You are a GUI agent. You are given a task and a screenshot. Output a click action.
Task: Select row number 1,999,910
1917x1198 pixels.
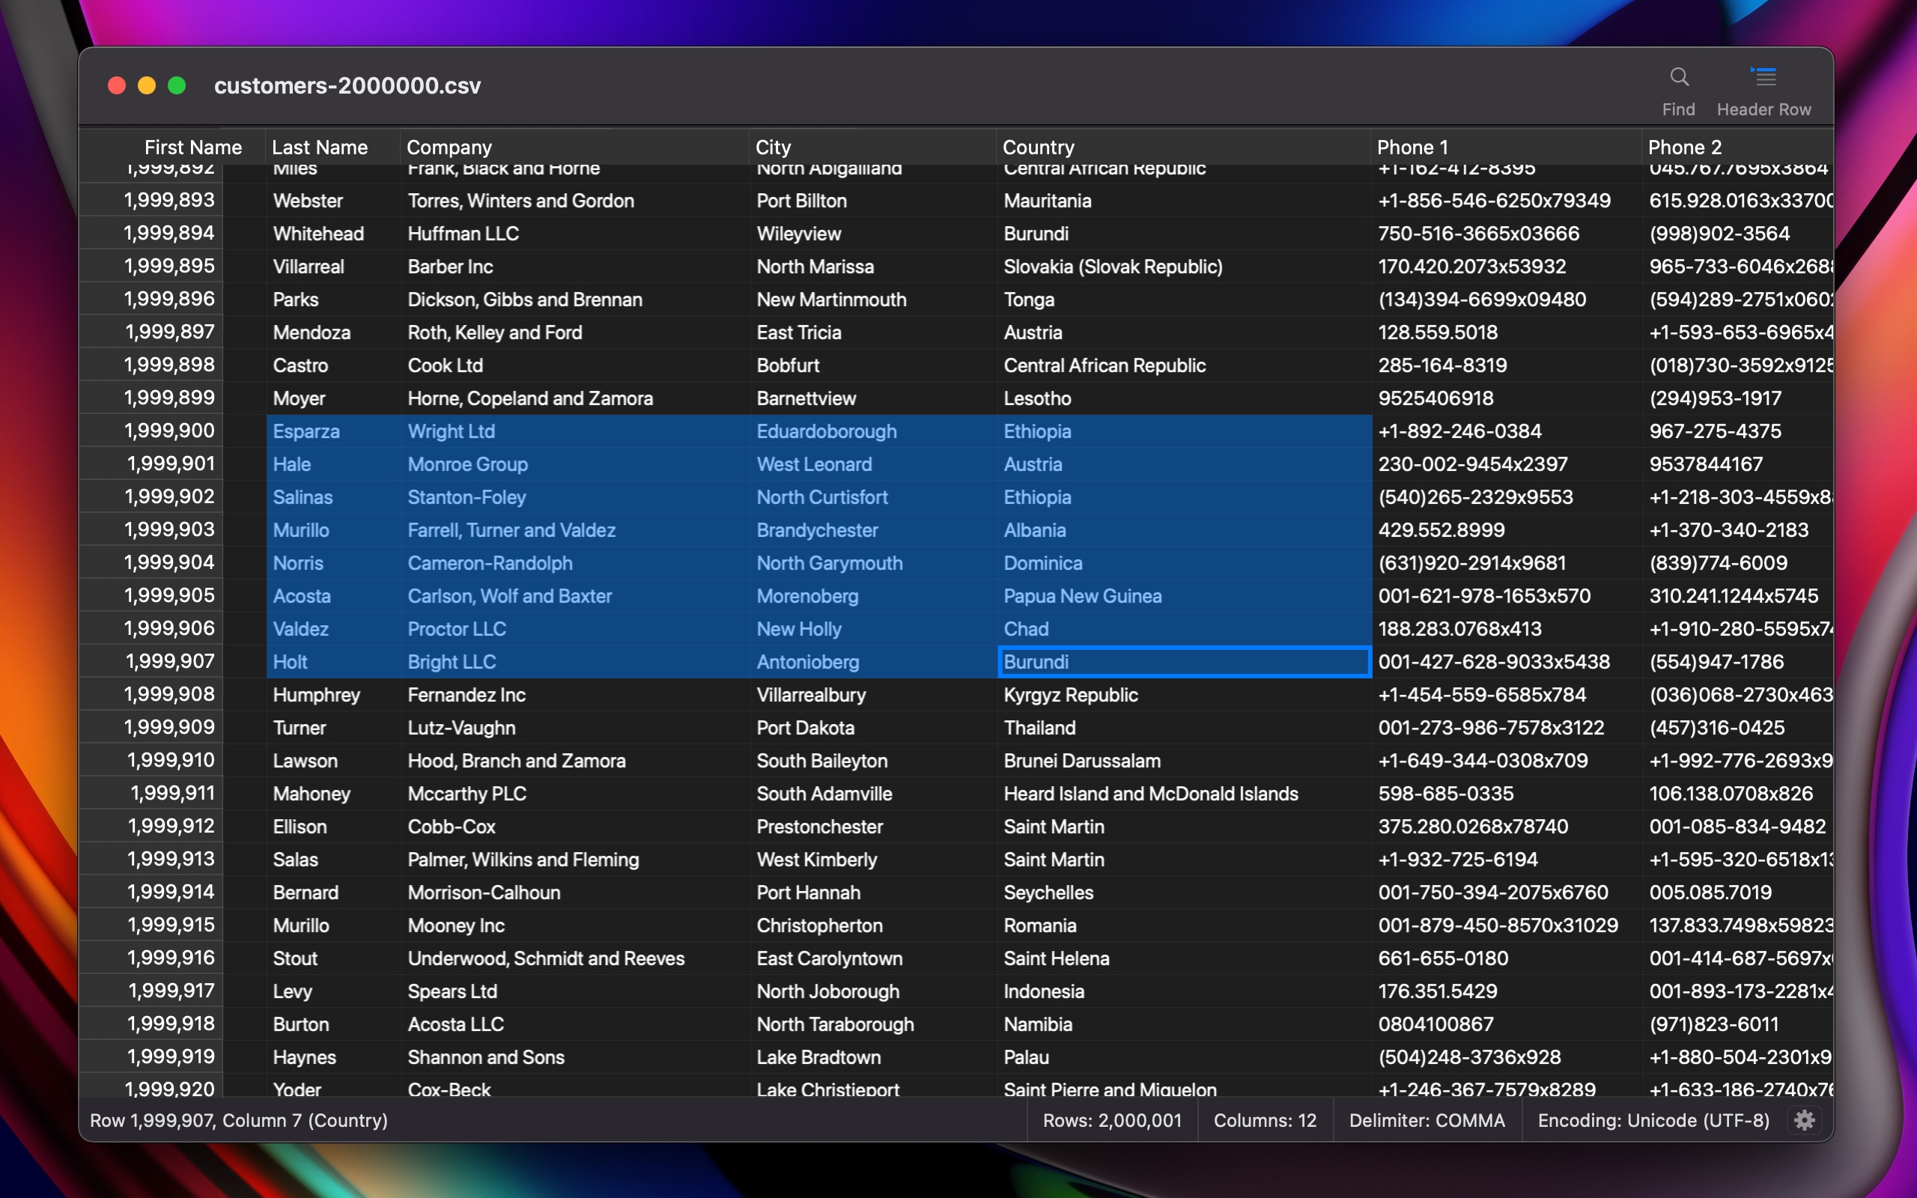tap(169, 761)
